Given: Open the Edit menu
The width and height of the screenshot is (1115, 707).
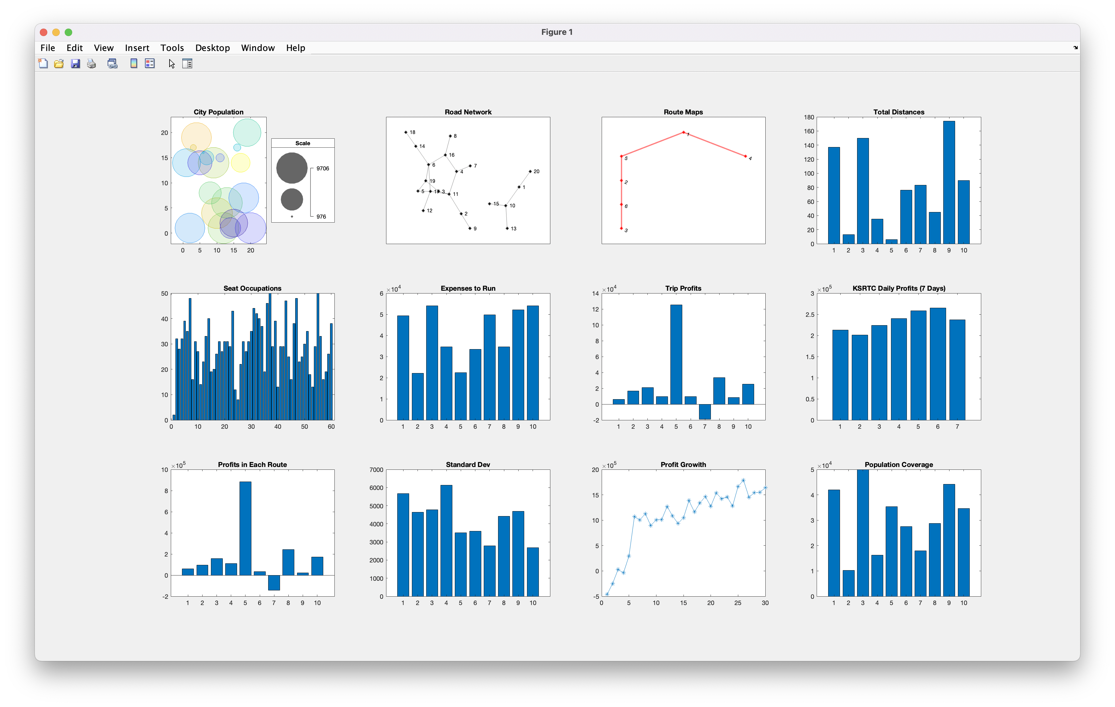Looking at the screenshot, I should (x=74, y=48).
